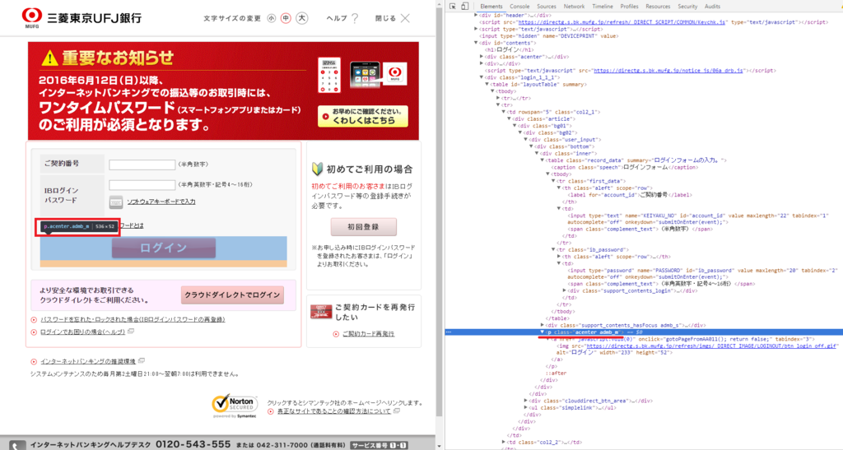Expand the div class="acenter" node
Image resolution: width=843 pixels, height=450 pixels.
click(481, 57)
